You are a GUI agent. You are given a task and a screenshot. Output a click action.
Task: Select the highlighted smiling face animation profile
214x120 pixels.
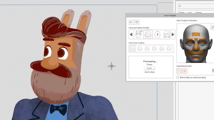(148, 34)
